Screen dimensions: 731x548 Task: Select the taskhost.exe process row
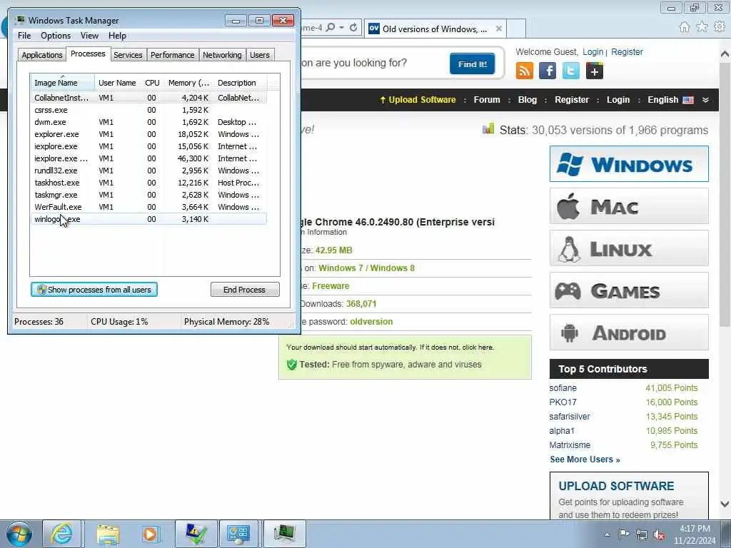click(x=149, y=183)
